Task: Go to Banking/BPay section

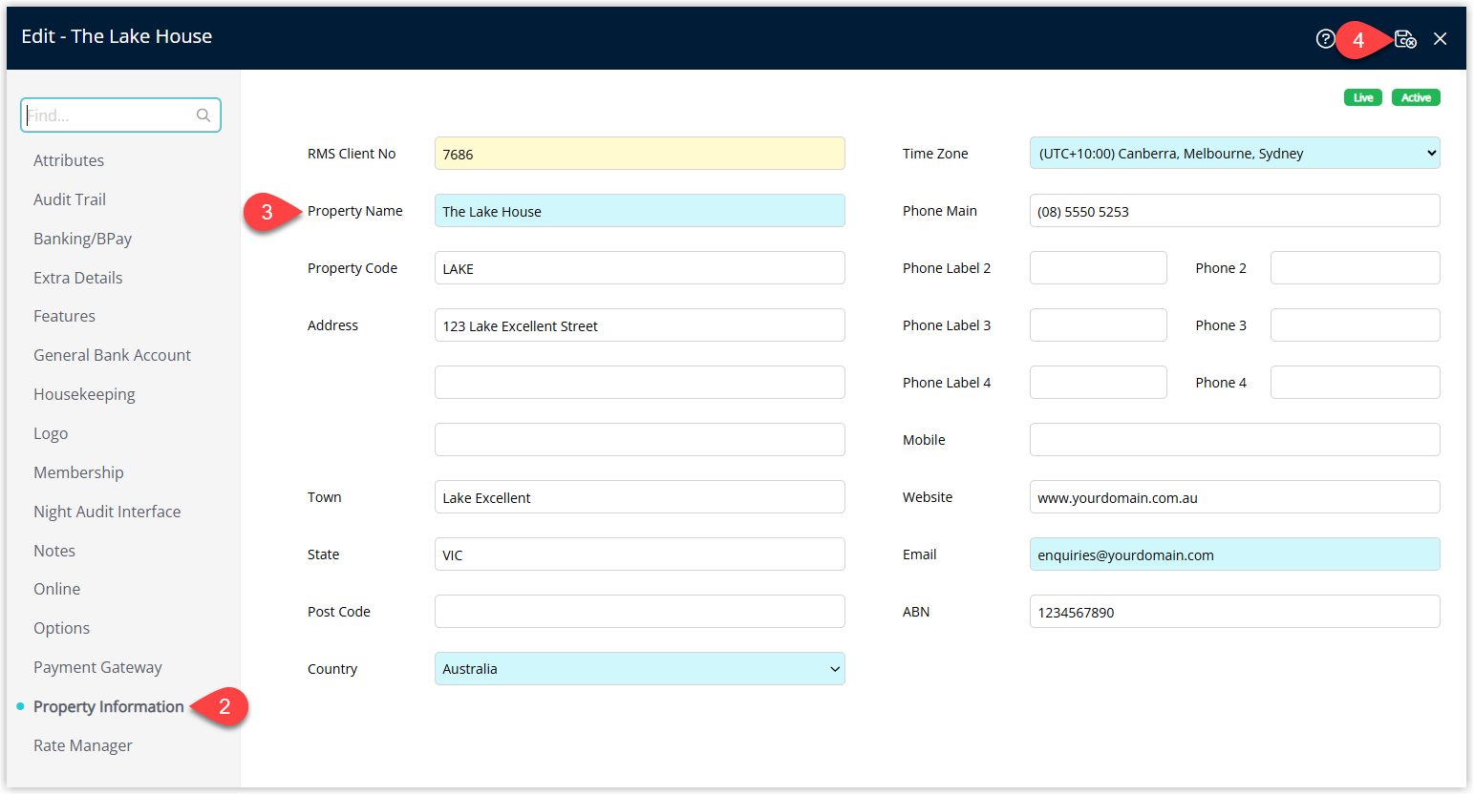Action: click(83, 239)
